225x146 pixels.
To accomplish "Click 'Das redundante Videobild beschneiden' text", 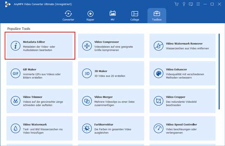I will tap(181, 103).
